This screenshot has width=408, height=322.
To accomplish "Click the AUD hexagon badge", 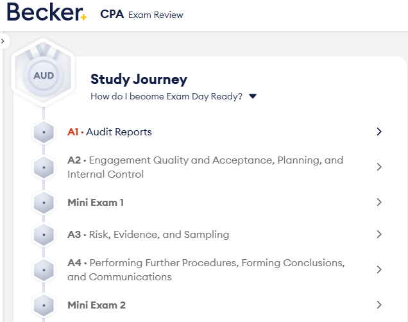I will coord(44,75).
